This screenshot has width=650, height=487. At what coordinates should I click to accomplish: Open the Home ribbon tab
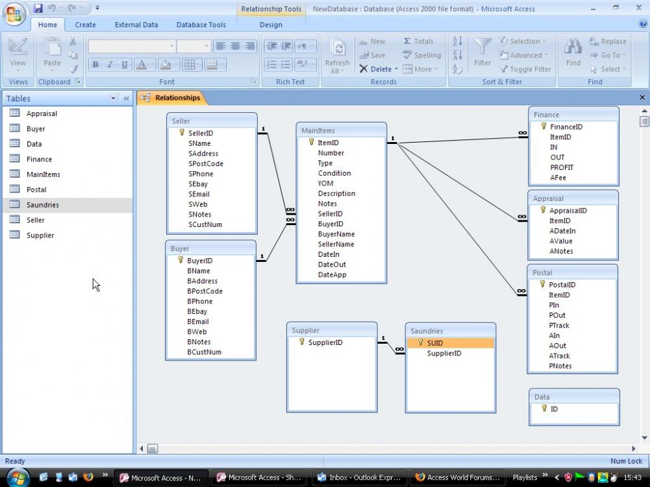pyautogui.click(x=47, y=25)
